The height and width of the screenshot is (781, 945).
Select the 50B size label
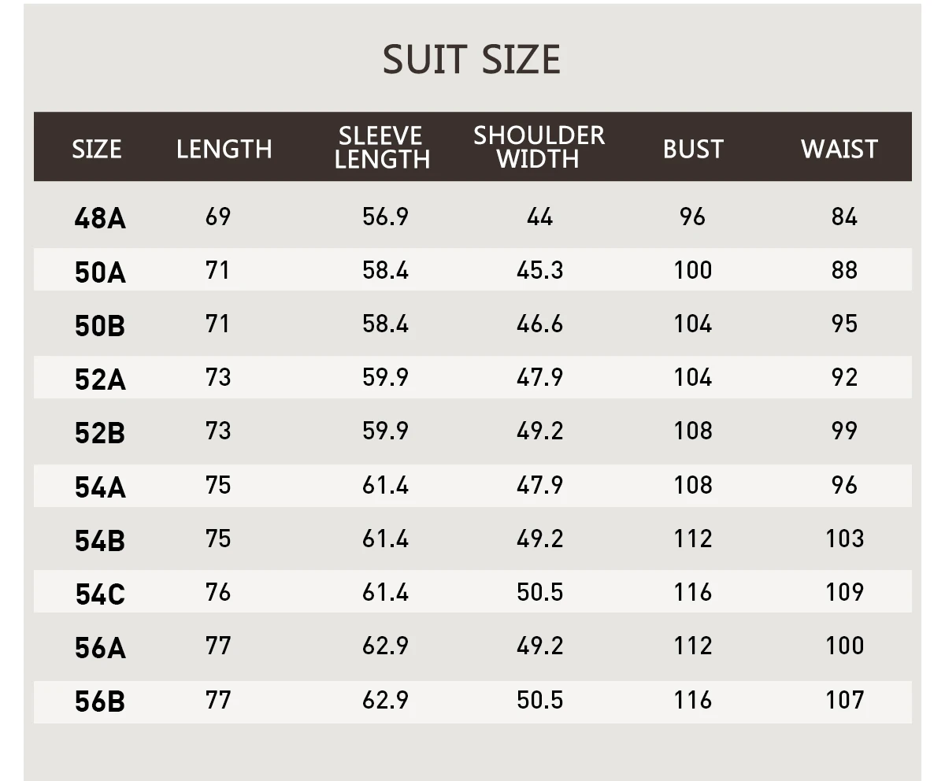point(100,326)
